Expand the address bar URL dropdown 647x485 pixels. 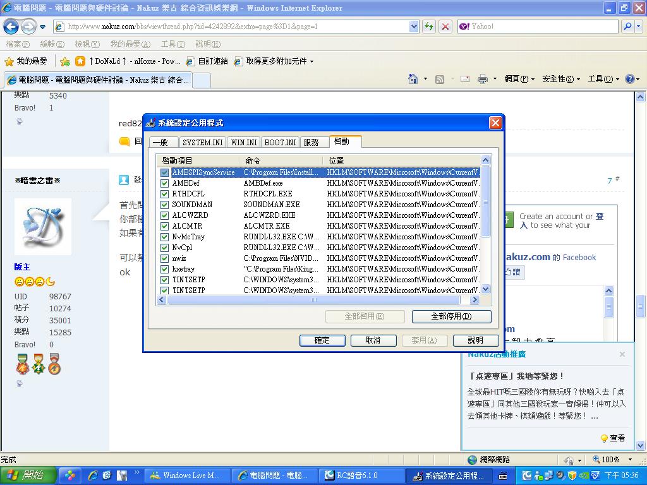click(x=414, y=27)
